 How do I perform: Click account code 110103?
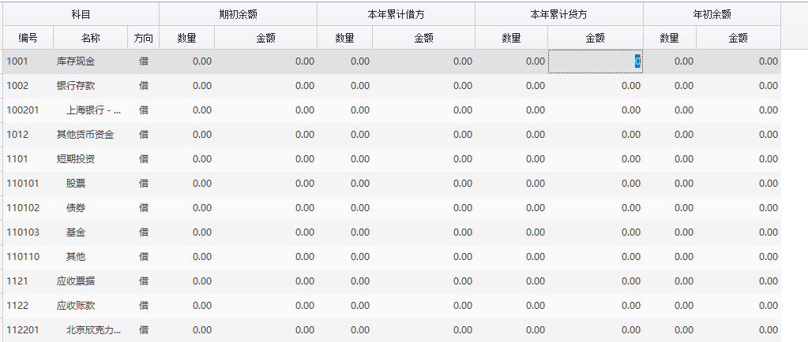(x=23, y=232)
